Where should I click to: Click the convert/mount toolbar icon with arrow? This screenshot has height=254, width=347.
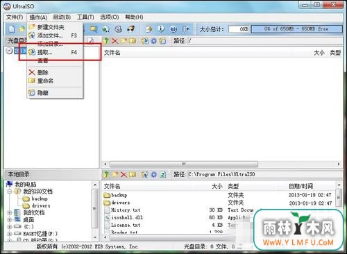[x=149, y=29]
